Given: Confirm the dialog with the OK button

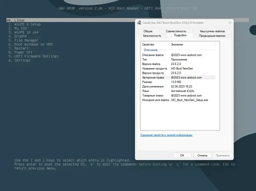Looking at the screenshot, I should click(x=182, y=156).
